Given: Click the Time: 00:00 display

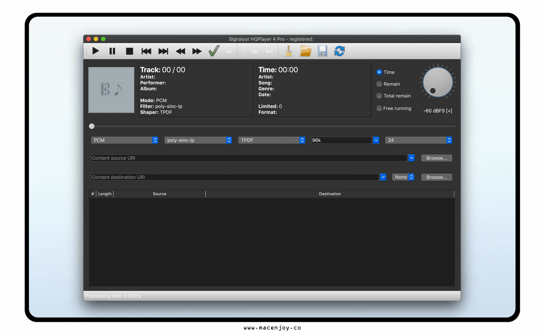Looking at the screenshot, I should click(x=278, y=70).
